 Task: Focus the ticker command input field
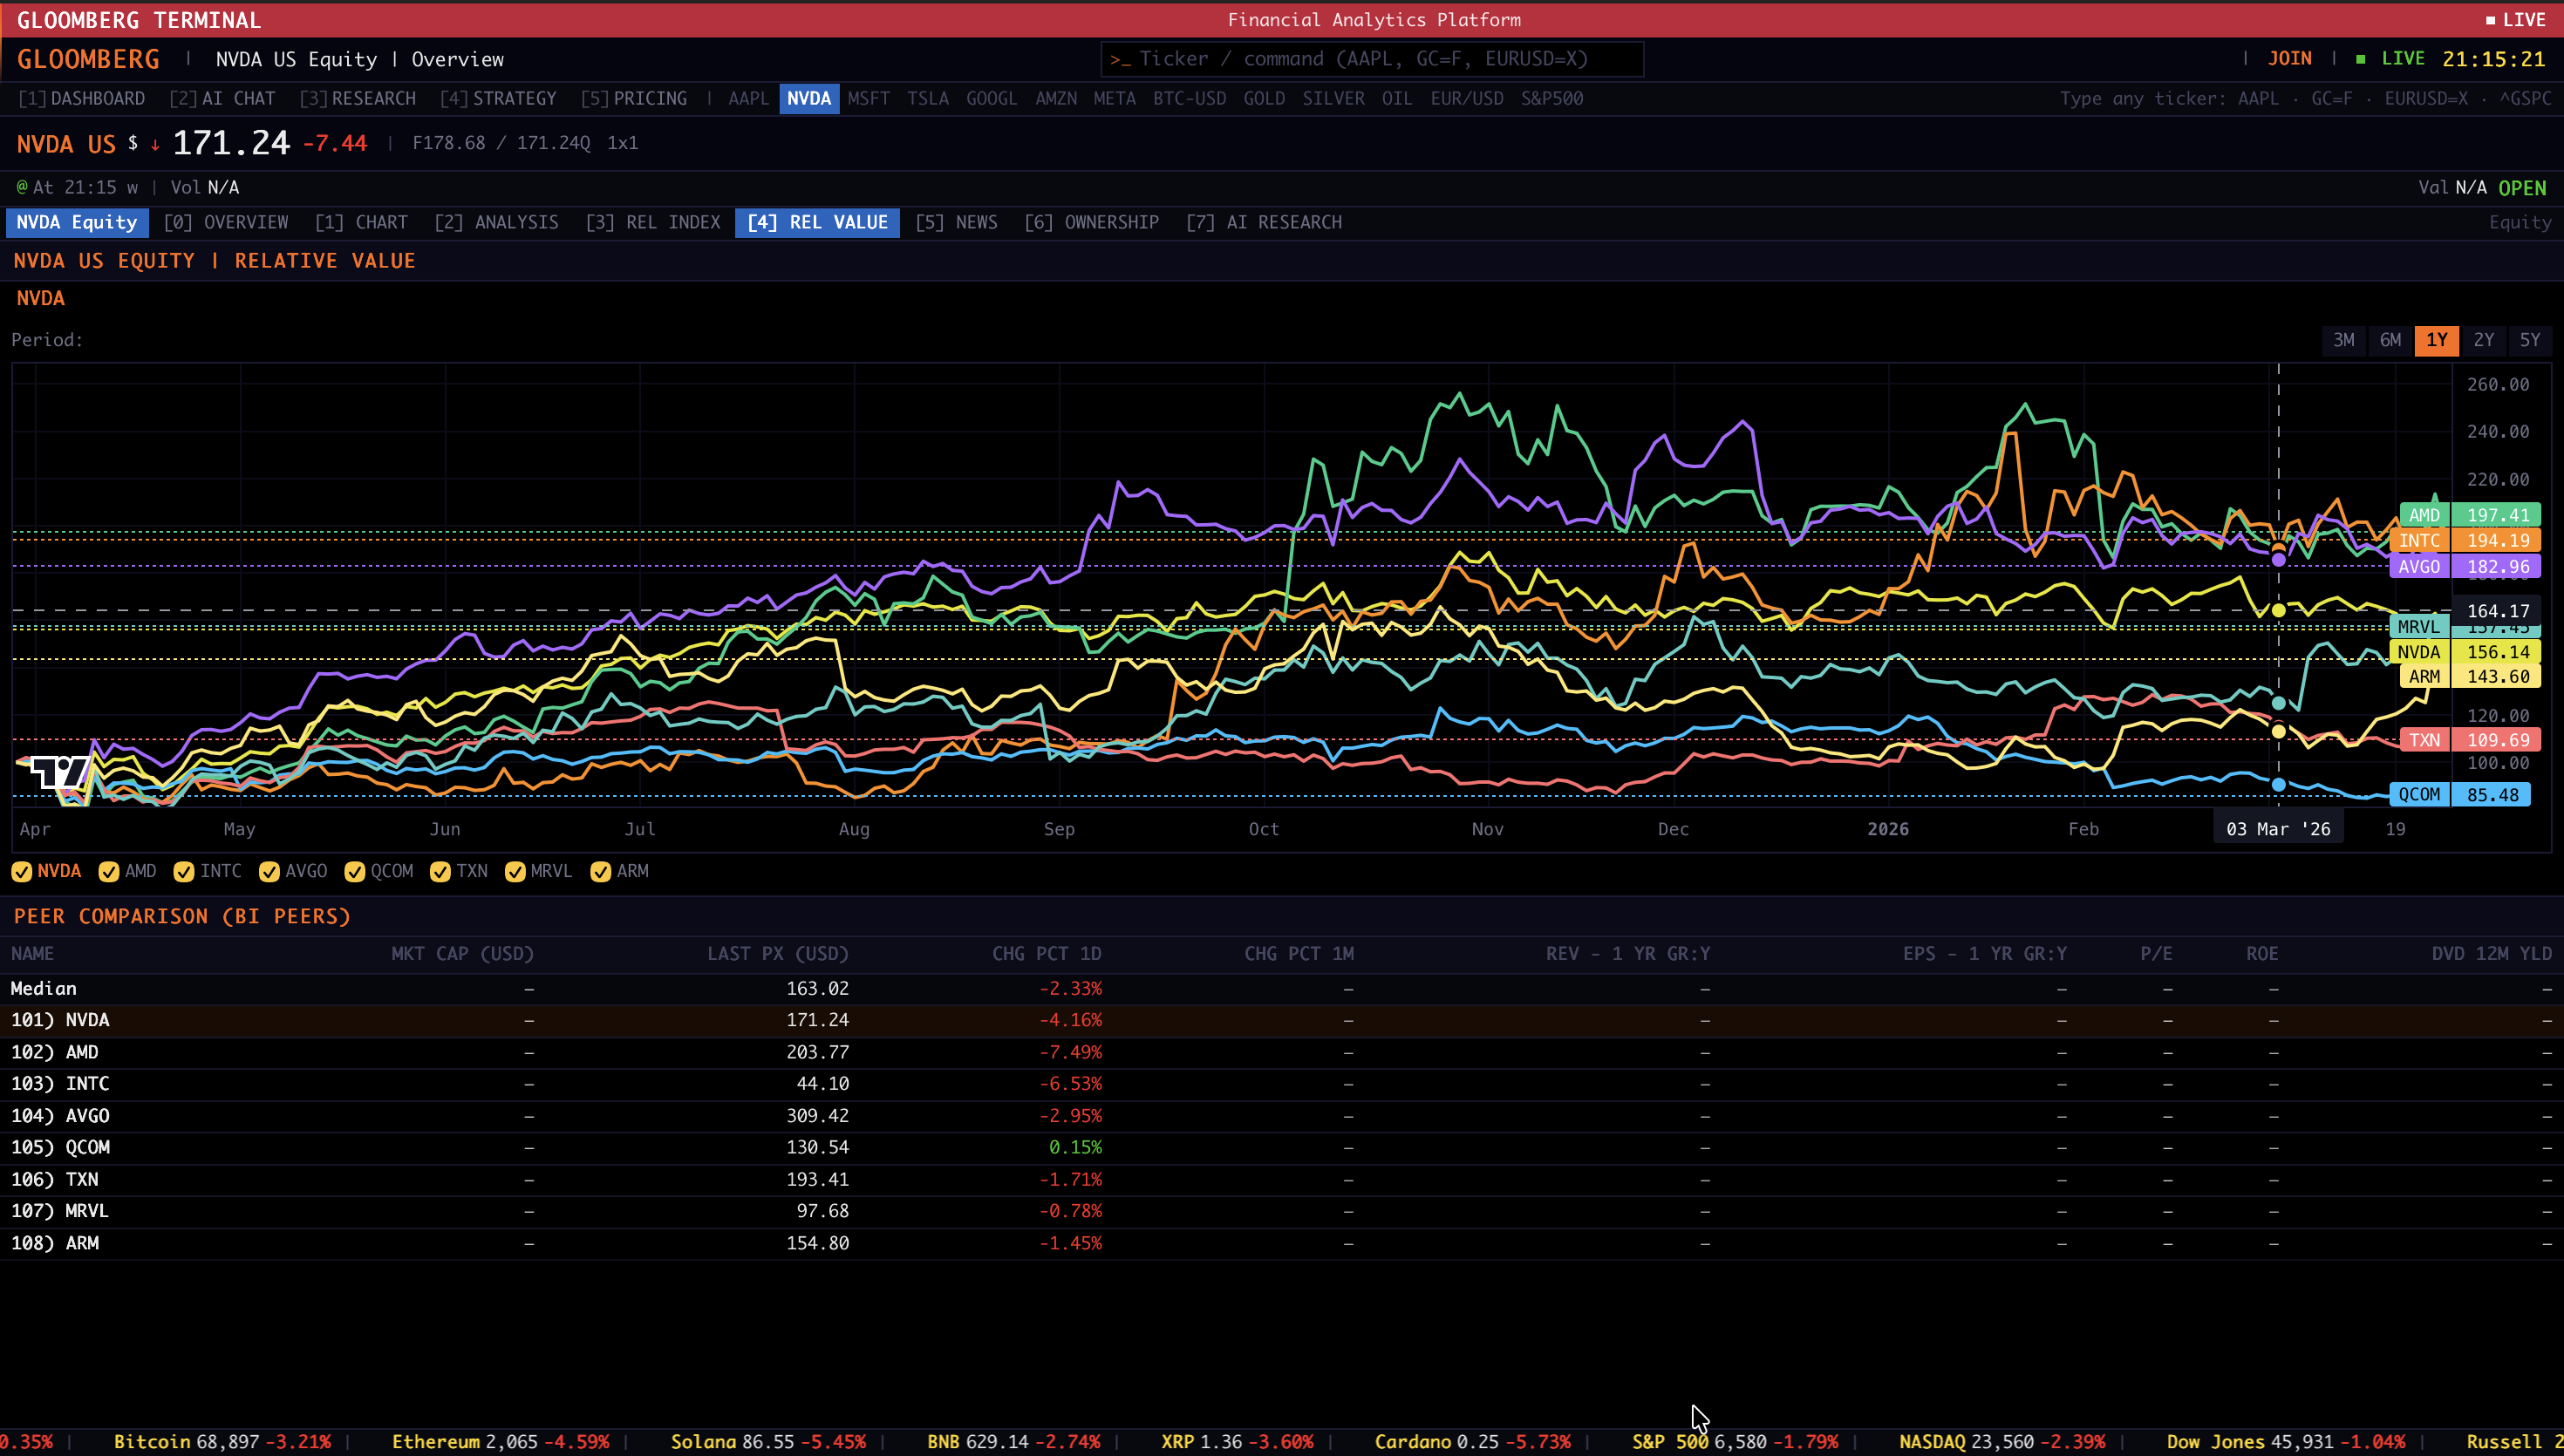click(x=1372, y=59)
